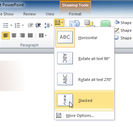This screenshot has width=133, height=127.
Task: Switch to the View tab
Action: 50,14
